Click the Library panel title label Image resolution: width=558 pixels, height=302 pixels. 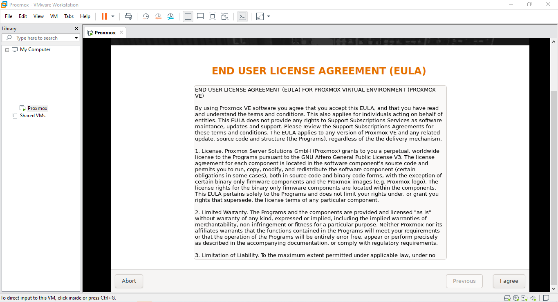9,29
